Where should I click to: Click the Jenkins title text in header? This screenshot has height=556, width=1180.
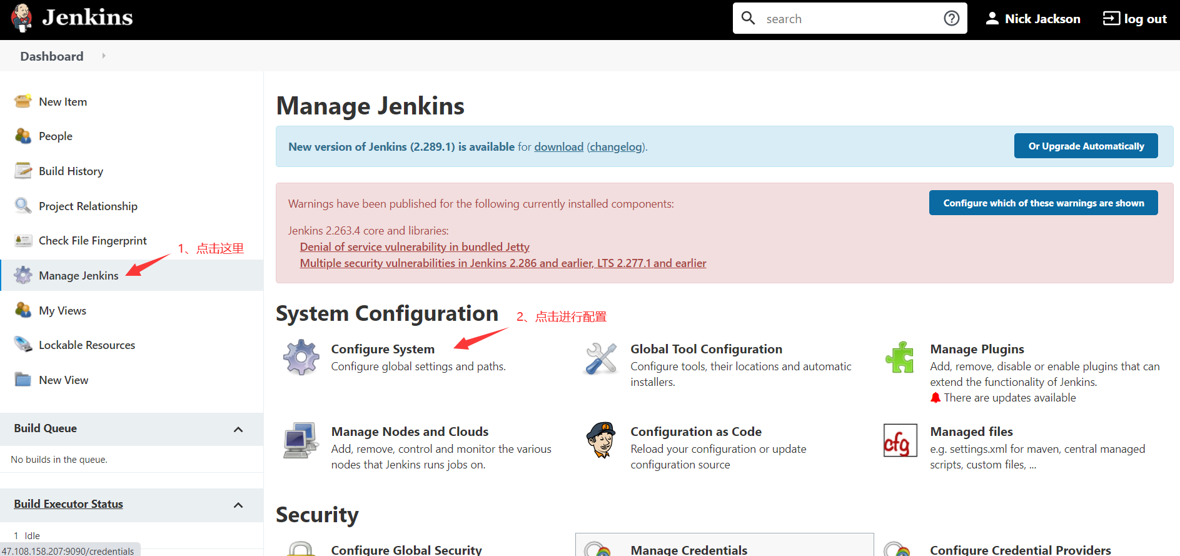[x=88, y=17]
